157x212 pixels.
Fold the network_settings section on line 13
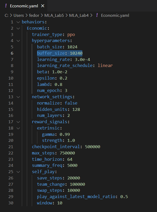pyautogui.click(x=18, y=97)
